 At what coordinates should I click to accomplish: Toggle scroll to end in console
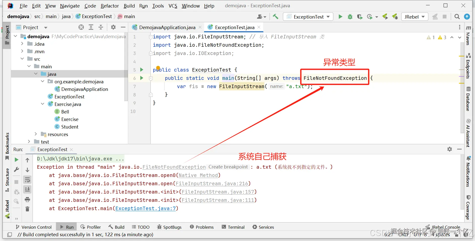(x=27, y=189)
